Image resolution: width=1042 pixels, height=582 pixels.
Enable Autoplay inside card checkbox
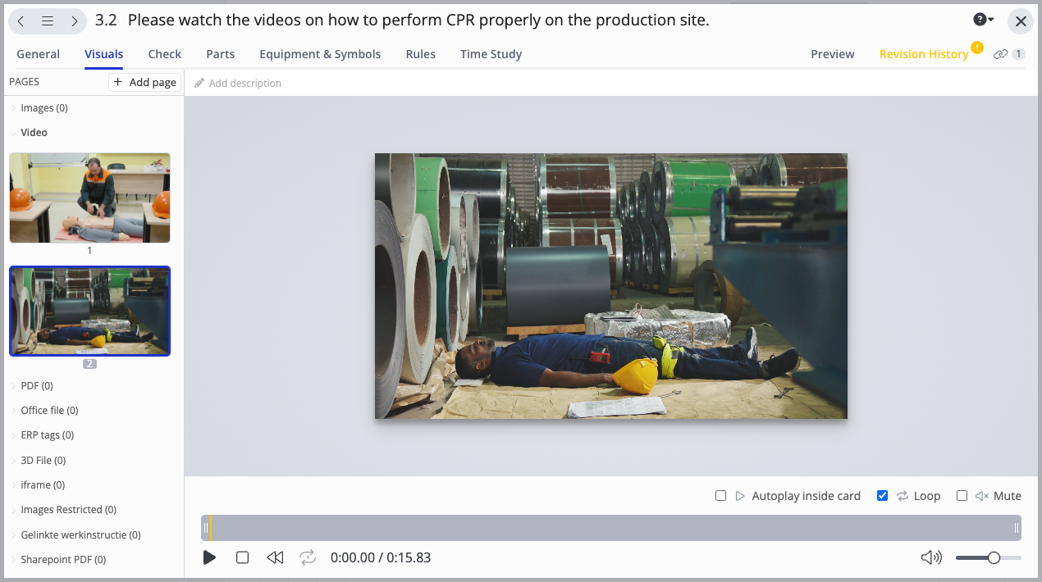coord(720,496)
